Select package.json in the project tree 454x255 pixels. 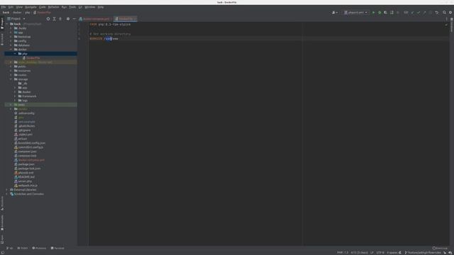(x=26, y=164)
